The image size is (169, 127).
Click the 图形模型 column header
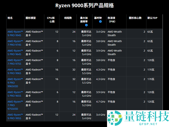point(31,18)
